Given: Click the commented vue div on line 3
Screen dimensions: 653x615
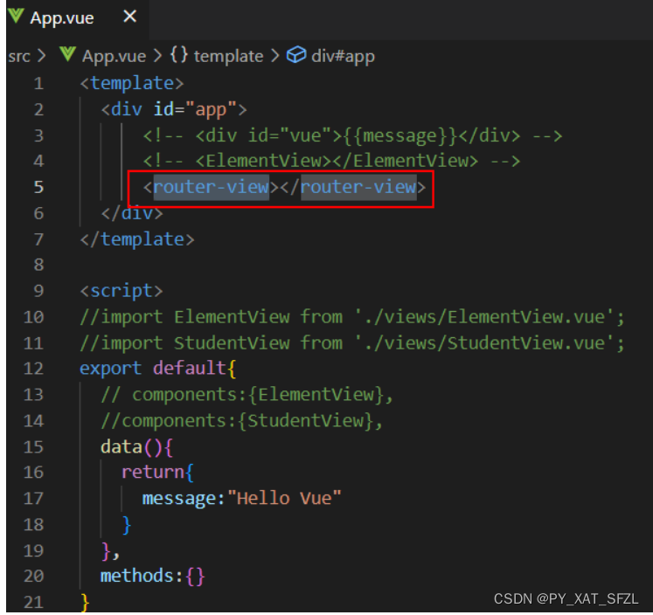Looking at the screenshot, I should click(352, 135).
